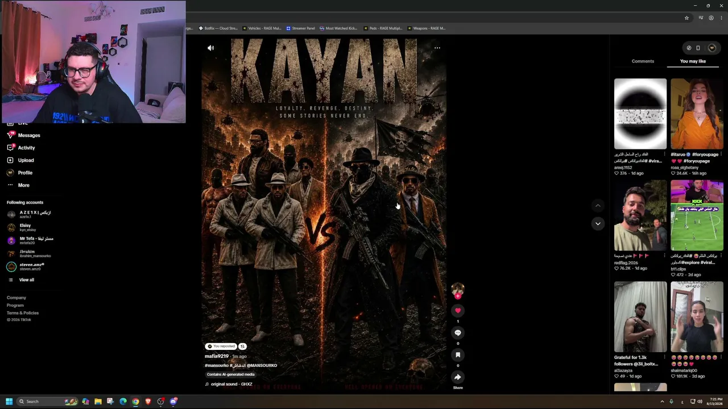728x409 pixels.
Task: Open the Messages page in sidebar
Action: (24, 135)
